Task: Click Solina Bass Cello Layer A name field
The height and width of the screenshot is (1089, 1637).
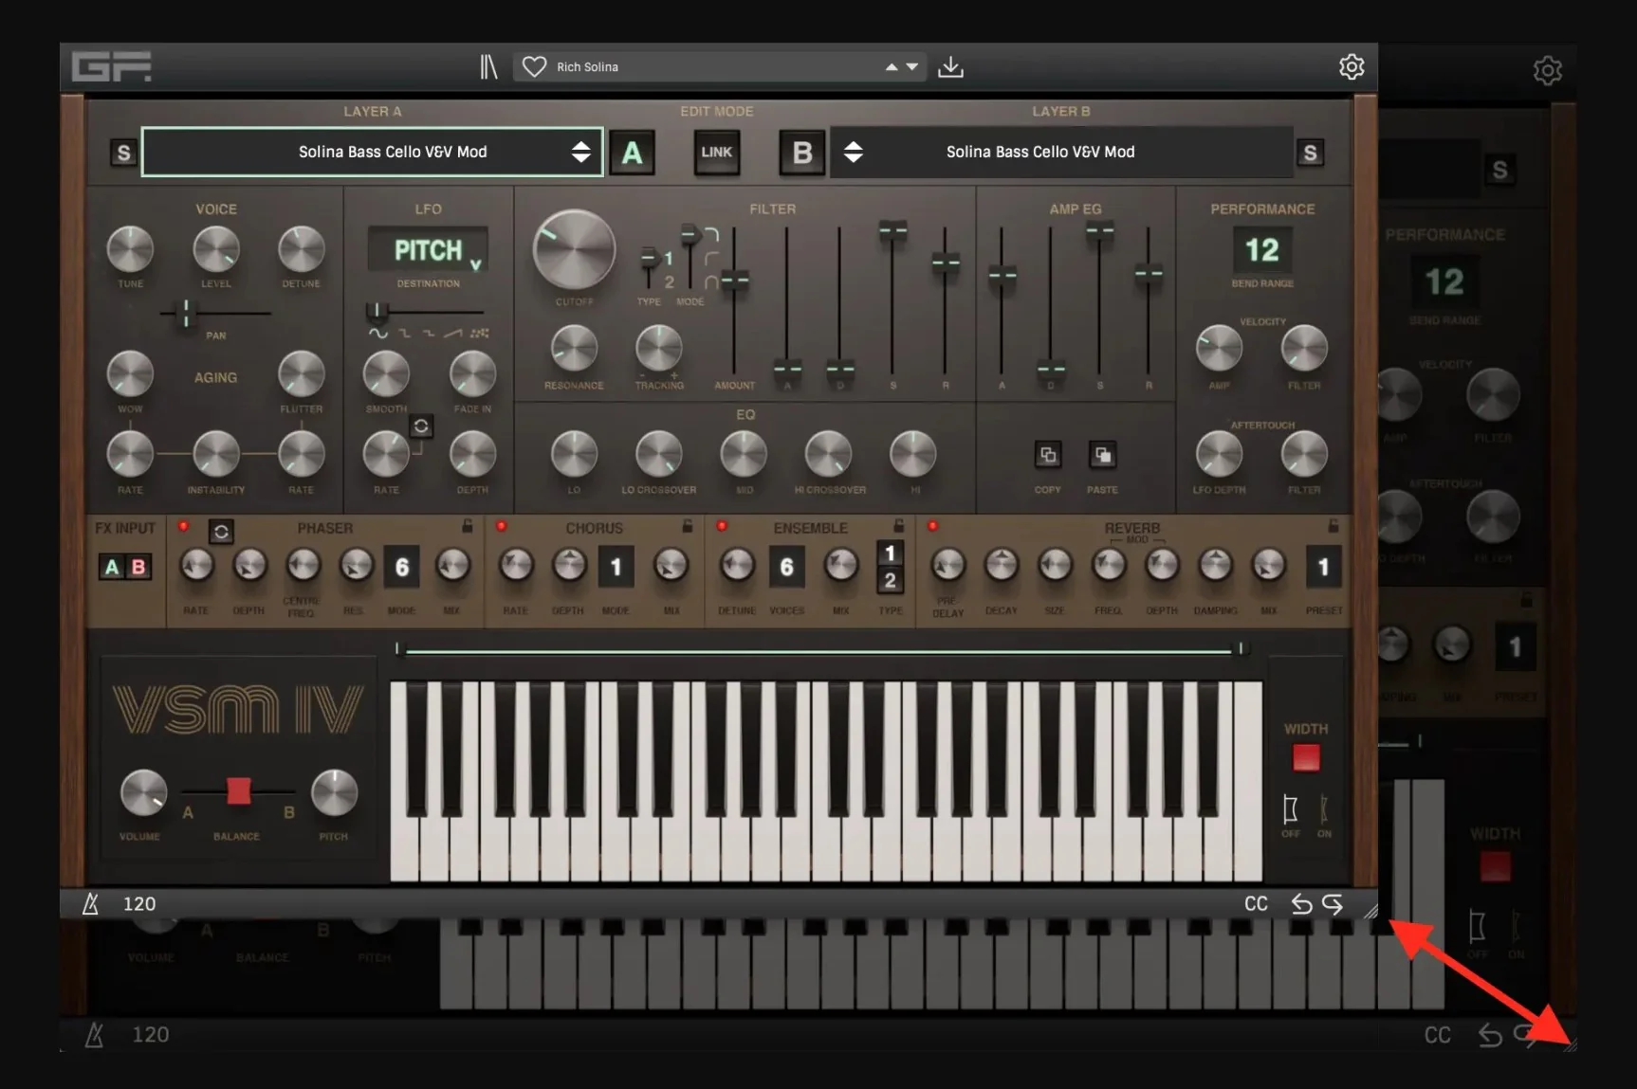Action: [372, 152]
